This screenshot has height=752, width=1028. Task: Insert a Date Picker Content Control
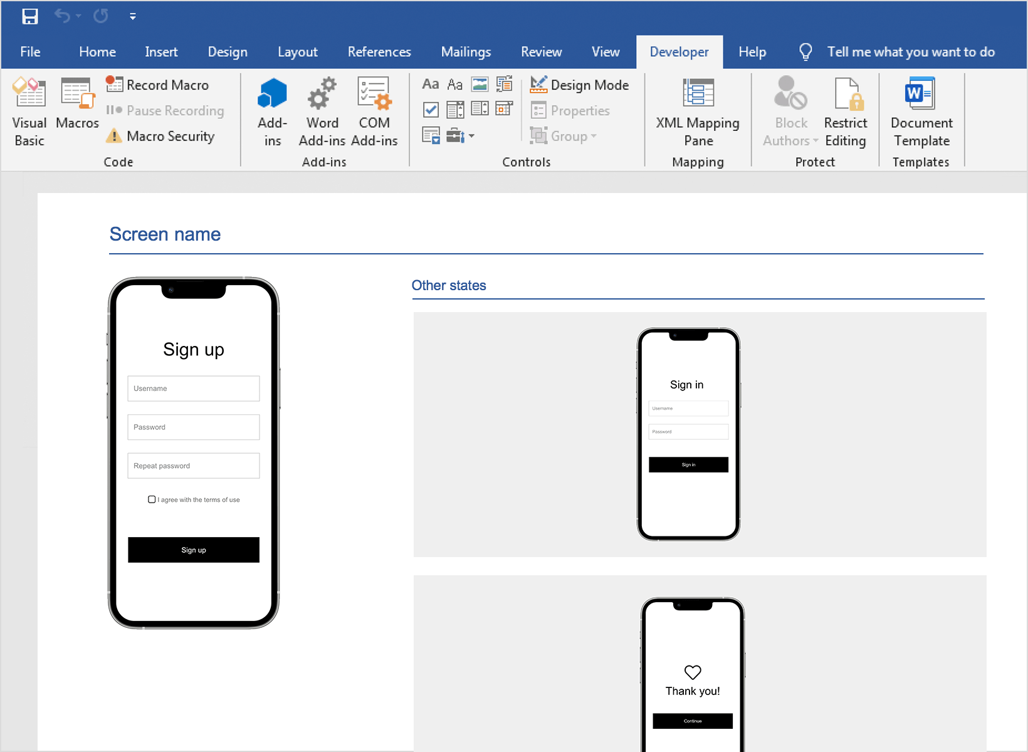[x=504, y=110]
